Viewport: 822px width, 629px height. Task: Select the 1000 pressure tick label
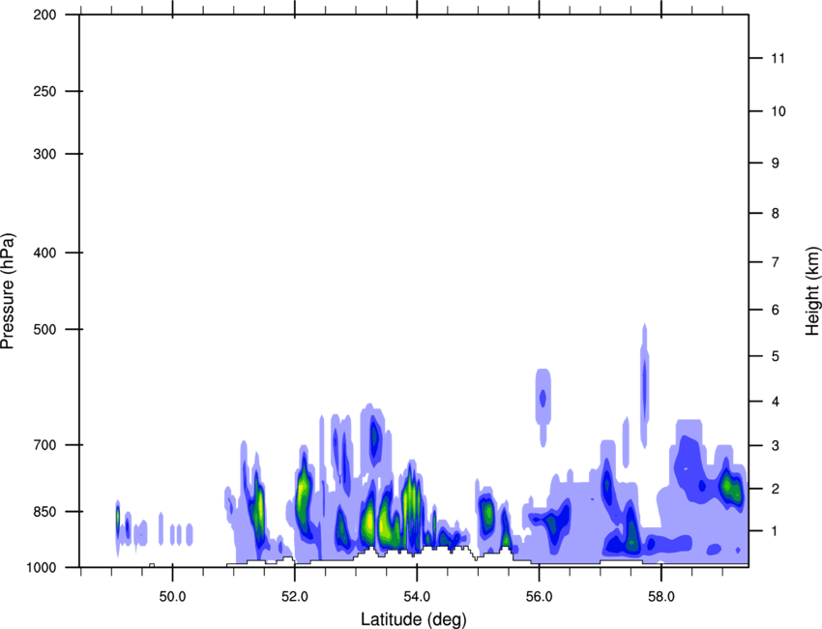pos(41,567)
